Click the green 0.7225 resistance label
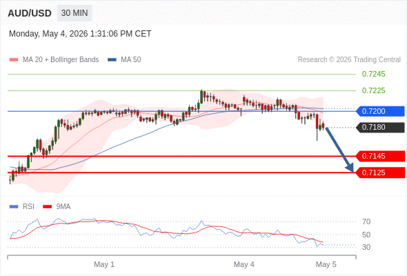The height and width of the screenshot is (276, 407). coord(373,90)
